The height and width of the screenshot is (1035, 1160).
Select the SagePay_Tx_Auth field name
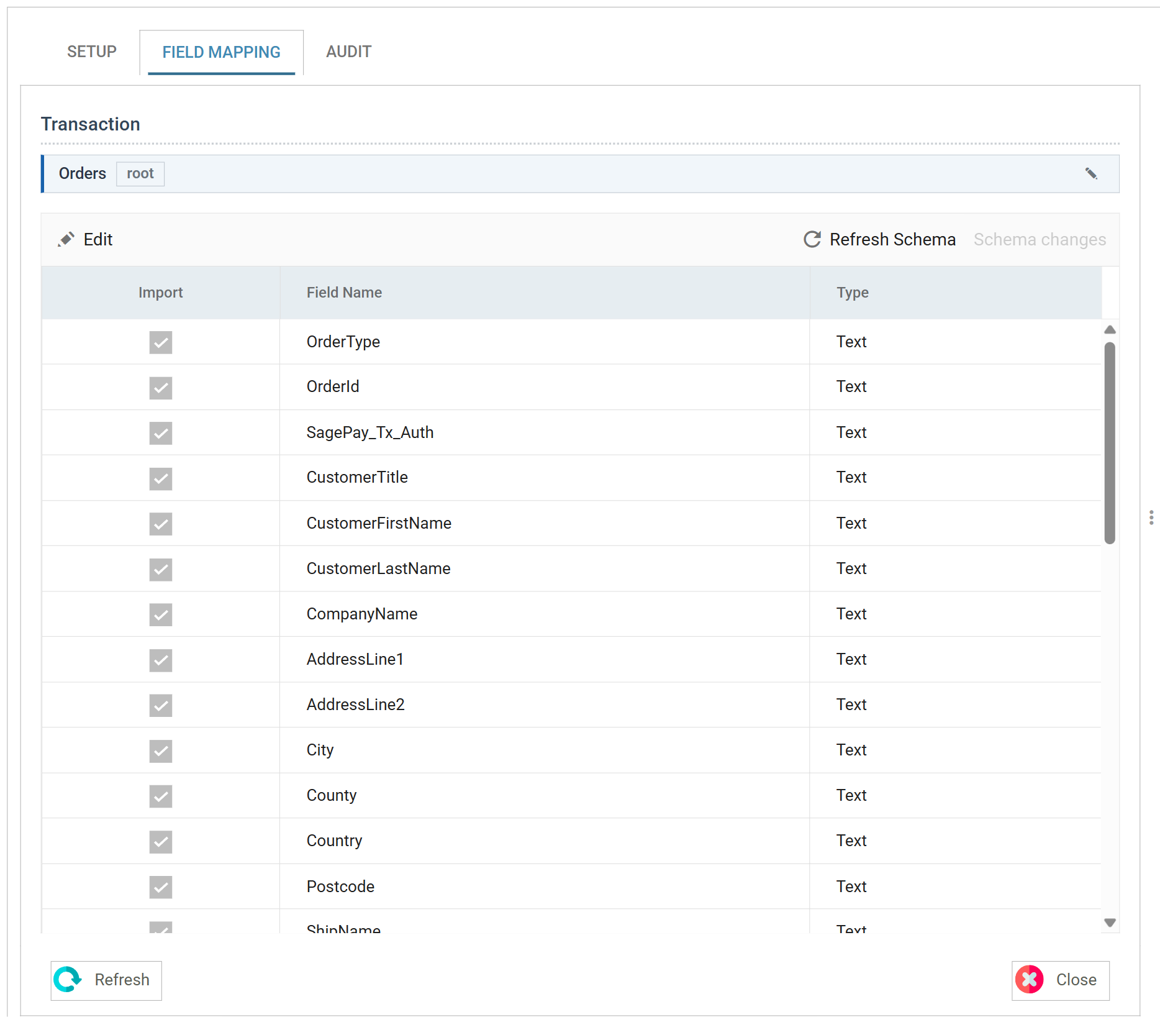click(x=370, y=432)
